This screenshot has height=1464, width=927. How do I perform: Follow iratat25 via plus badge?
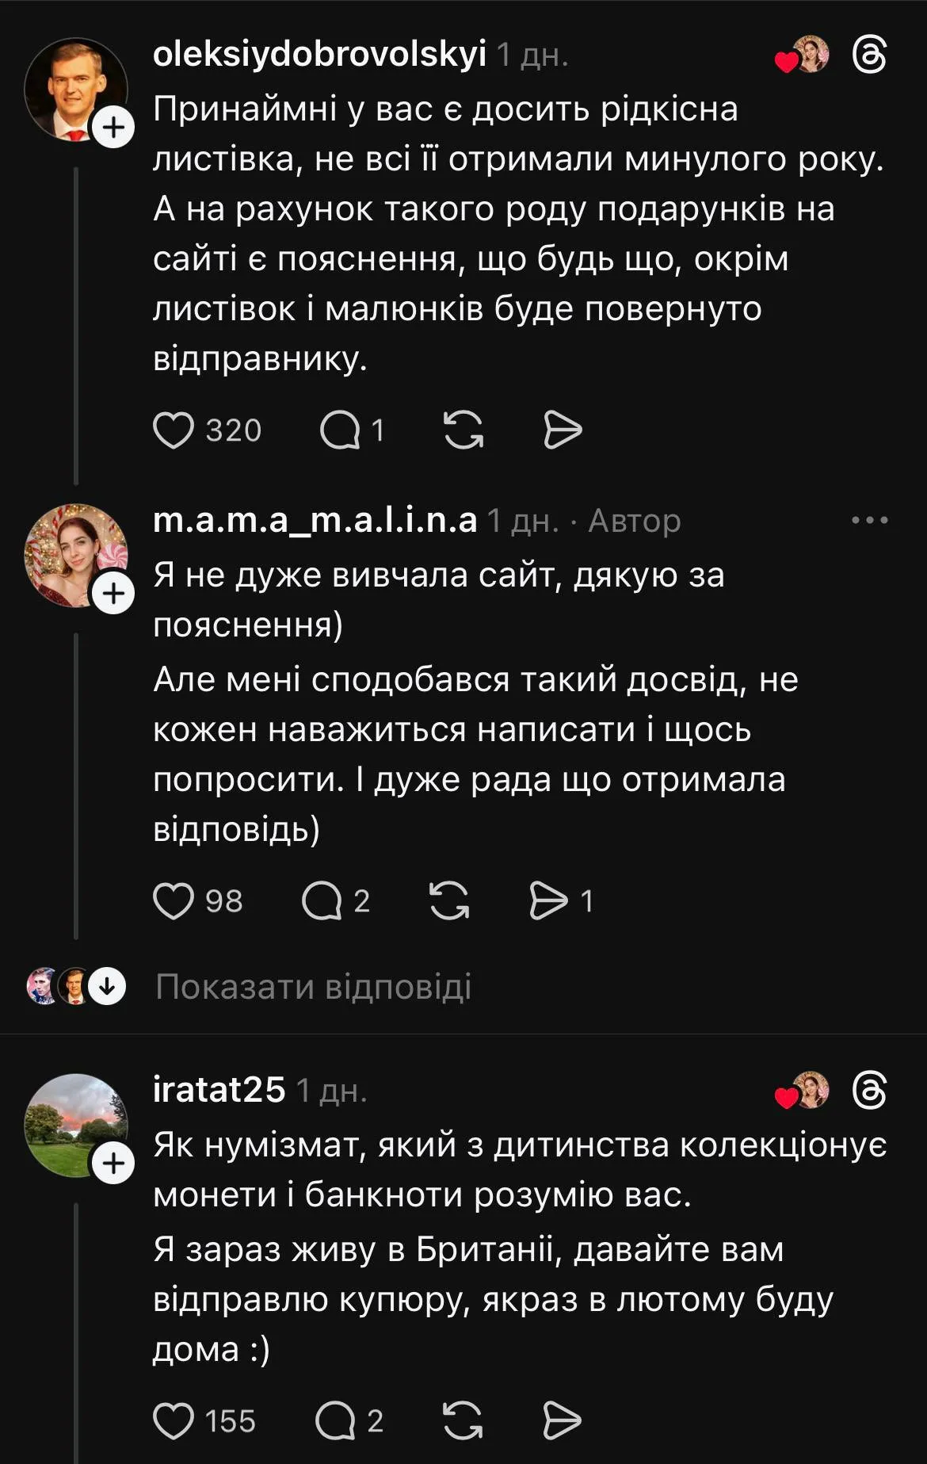click(x=114, y=1163)
